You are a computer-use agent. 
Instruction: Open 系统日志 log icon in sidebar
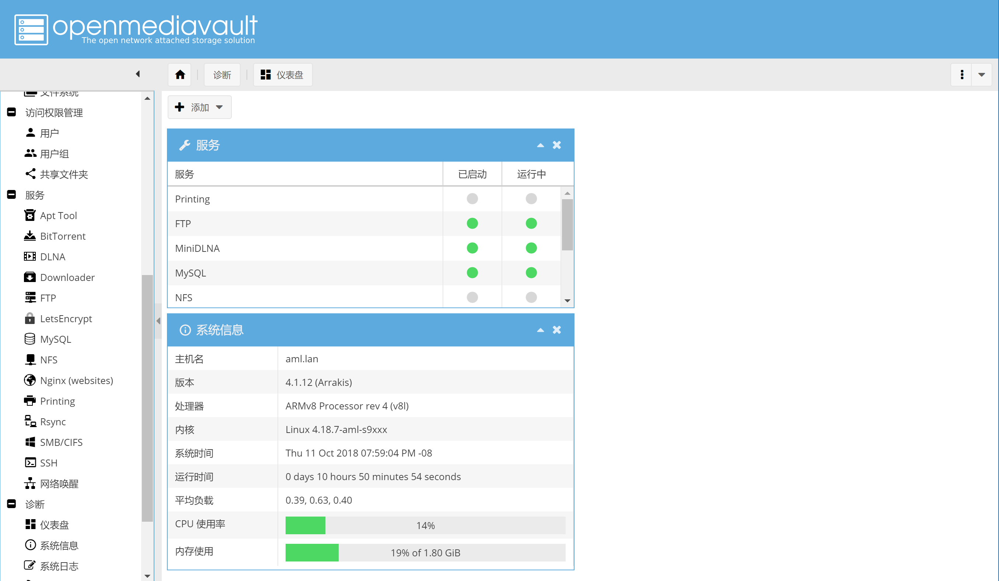(x=30, y=566)
